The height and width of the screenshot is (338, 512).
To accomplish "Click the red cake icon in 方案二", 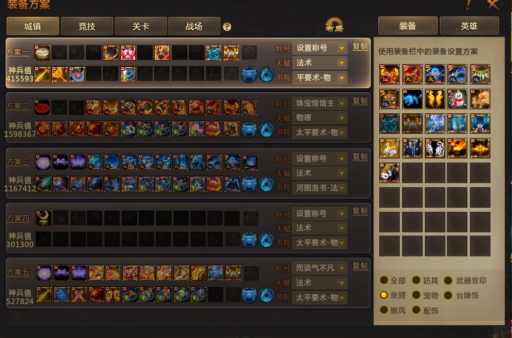I will 42,107.
